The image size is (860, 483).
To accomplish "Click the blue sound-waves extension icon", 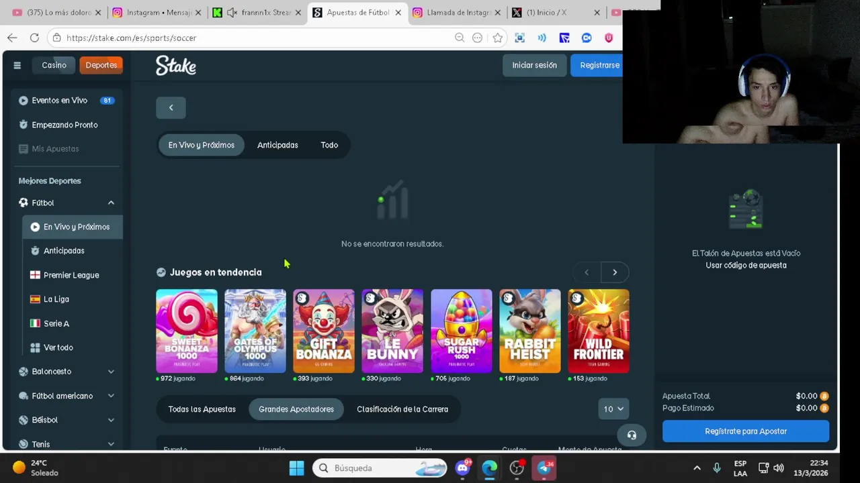I will pos(542,38).
